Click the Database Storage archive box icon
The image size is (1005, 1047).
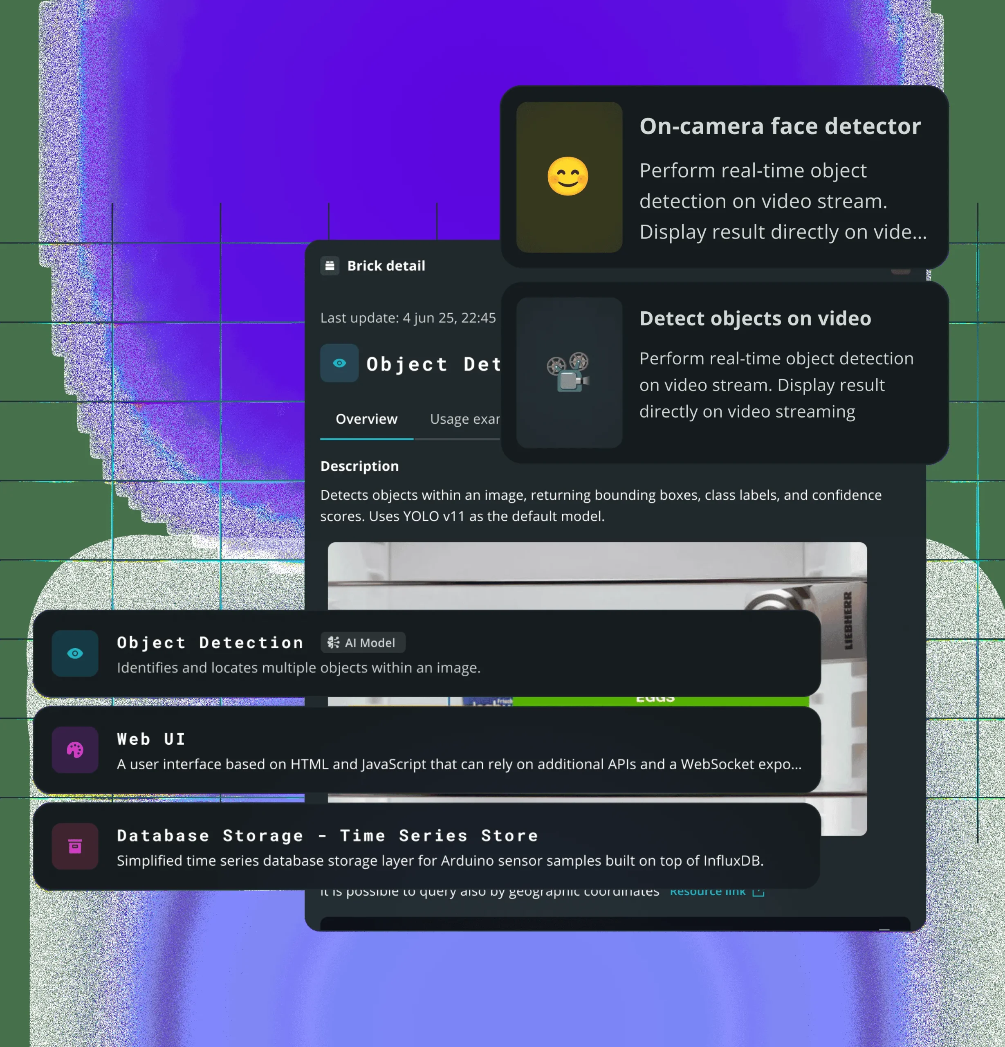[75, 846]
